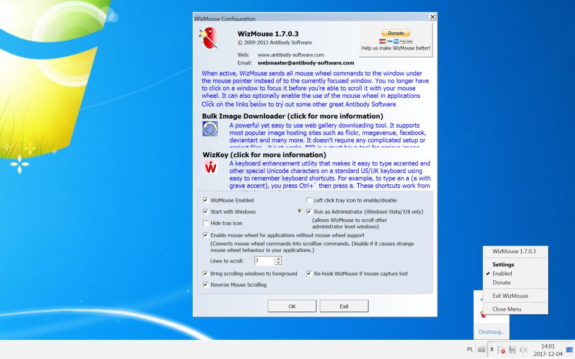Image resolution: width=575 pixels, height=359 pixels.
Task: Click the credit card icons under Donate
Action: [396, 41]
